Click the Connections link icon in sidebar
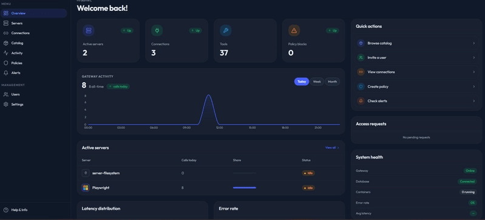This screenshot has width=485, height=220. [x=6, y=33]
